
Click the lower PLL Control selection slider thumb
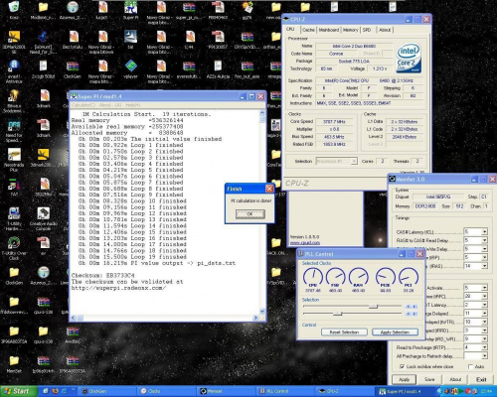point(337,314)
